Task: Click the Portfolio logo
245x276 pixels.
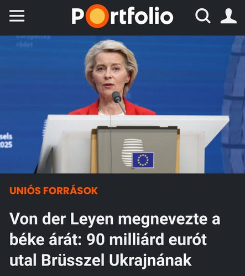Action: pyautogui.click(x=122, y=16)
